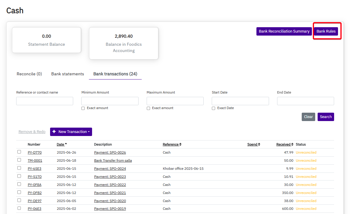Image resolution: width=356 pixels, height=214 pixels.
Task: Open Payment: SPO-0024 description link
Action: click(x=110, y=169)
